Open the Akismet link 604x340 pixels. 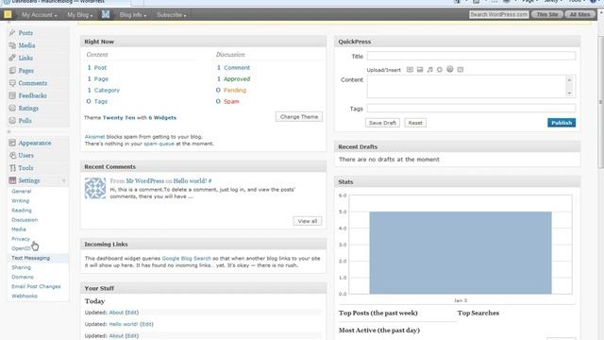[x=94, y=136]
